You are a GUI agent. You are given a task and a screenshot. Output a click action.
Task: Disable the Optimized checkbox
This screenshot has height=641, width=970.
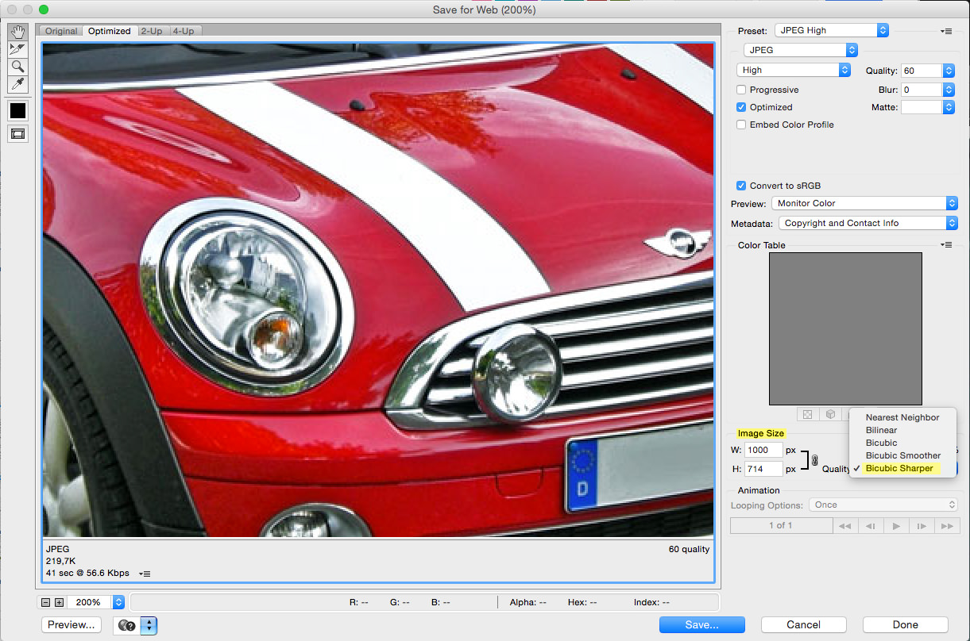740,107
